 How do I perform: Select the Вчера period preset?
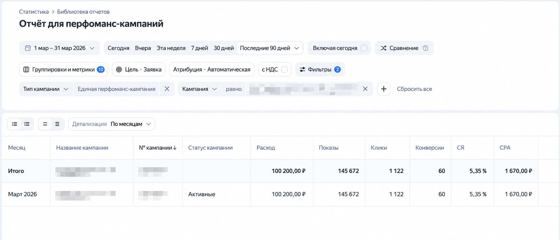click(143, 48)
